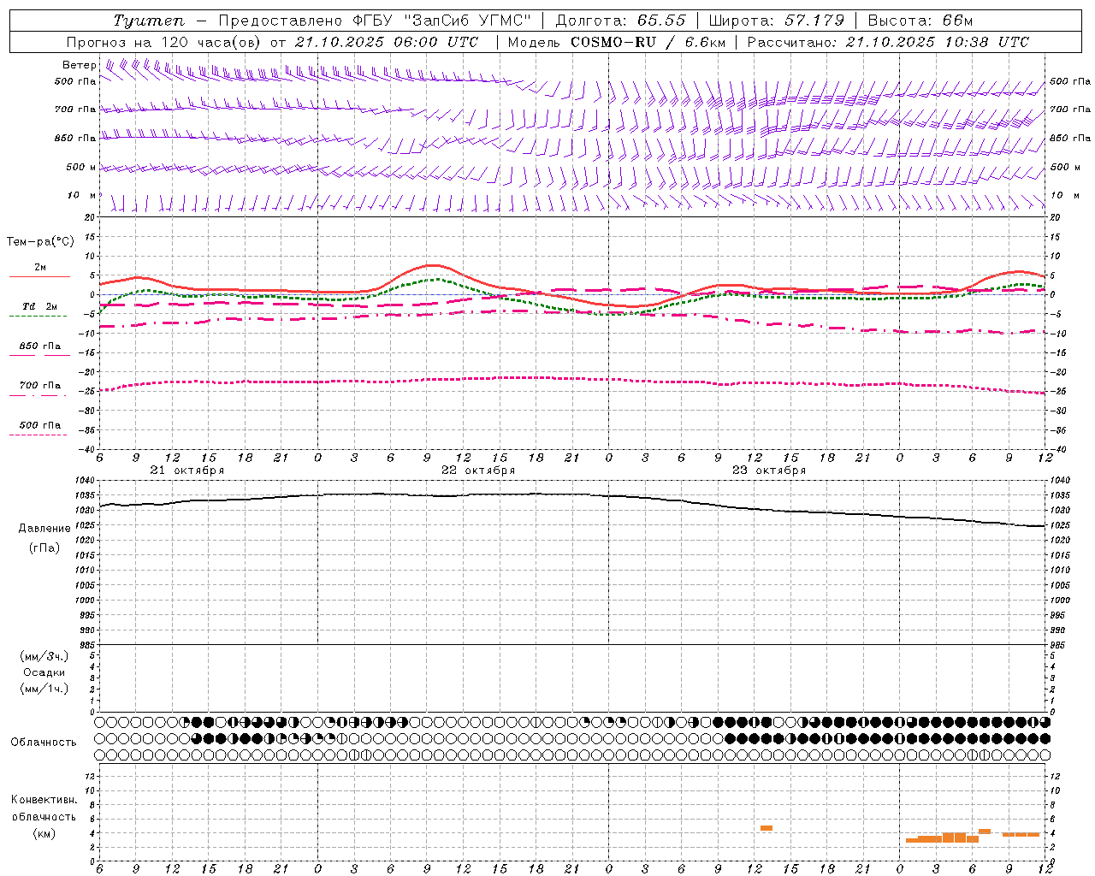The image size is (1095, 876).
Task: Click the "Td 2м" dew point legend entry
Action: (40, 306)
